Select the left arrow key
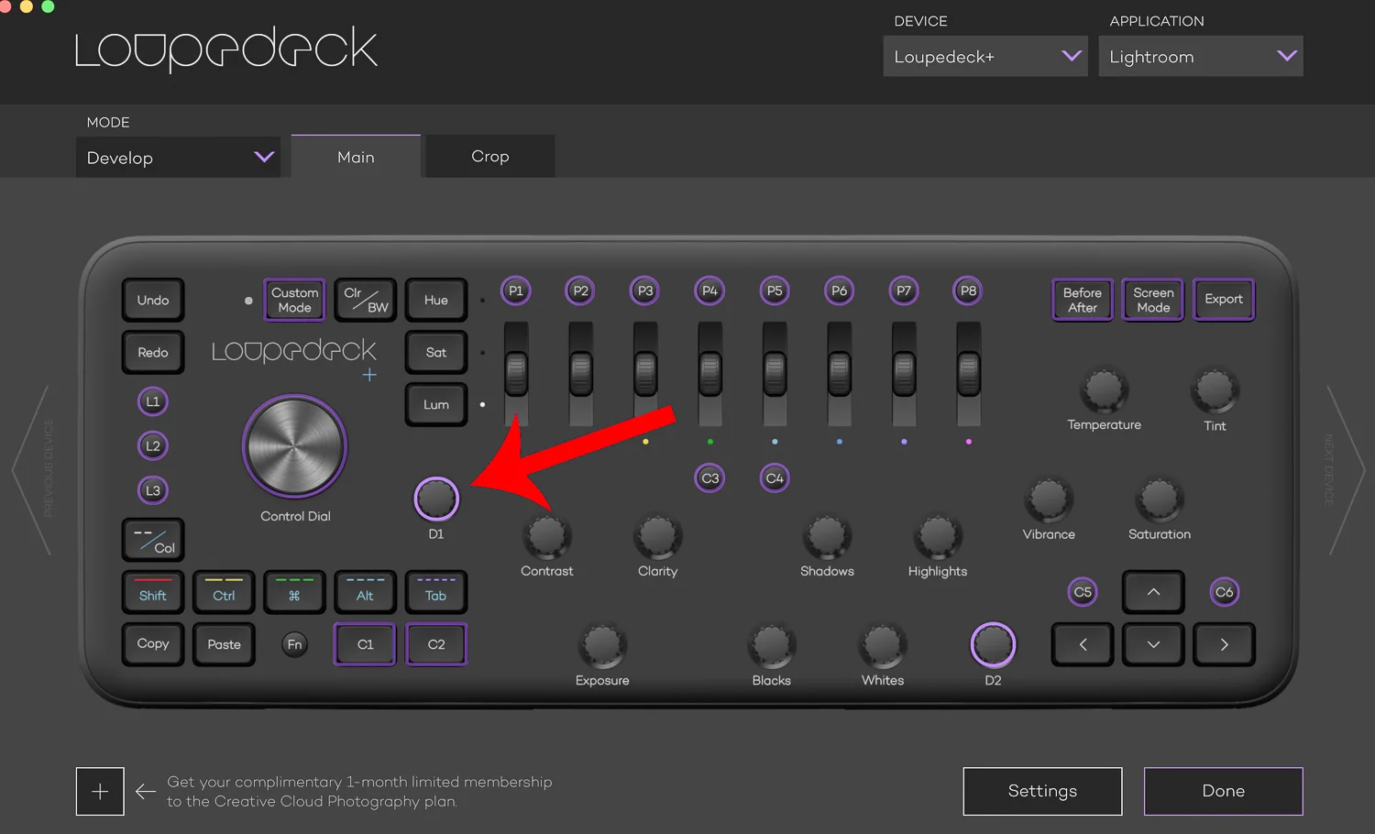Viewport: 1375px width, 834px height. click(1083, 644)
